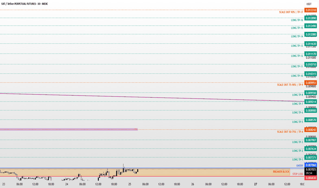Select the LONG TP-10 label
Image resolution: width=319 pixels, height=188 pixels.
coord(297,76)
